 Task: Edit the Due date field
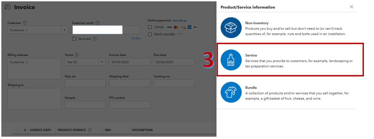pyautogui.click(x=174, y=62)
